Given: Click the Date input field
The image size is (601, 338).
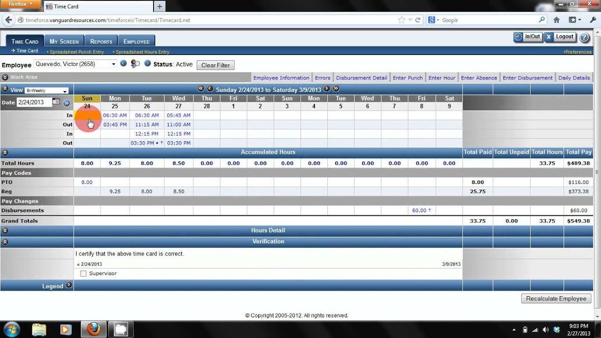Looking at the screenshot, I should tap(34, 102).
